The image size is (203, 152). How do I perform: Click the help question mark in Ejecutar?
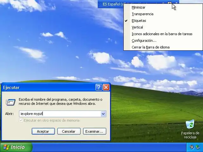pos(99,87)
